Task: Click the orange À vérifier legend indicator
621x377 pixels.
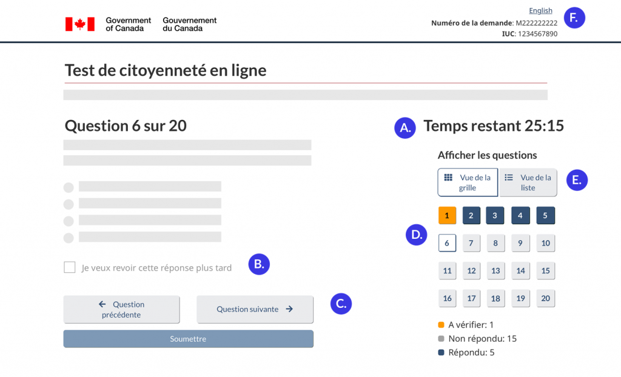Action: pyautogui.click(x=442, y=324)
